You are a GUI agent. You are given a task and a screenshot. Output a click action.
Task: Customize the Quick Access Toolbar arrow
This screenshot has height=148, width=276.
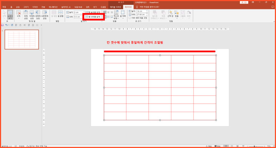[x=41, y=25]
